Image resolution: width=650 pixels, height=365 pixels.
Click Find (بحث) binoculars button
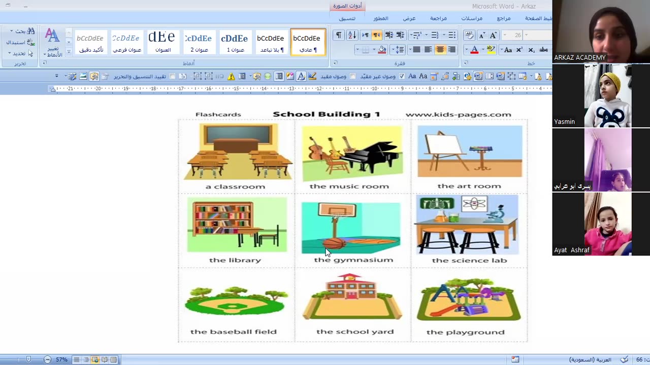[x=25, y=31]
